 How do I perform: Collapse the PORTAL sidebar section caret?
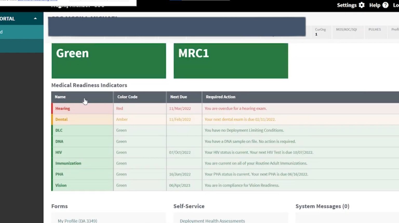coord(35,19)
